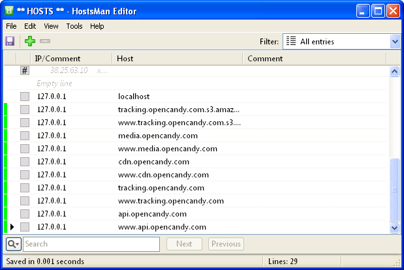Focus the Search input field
This screenshot has height=270, width=404.
point(91,244)
